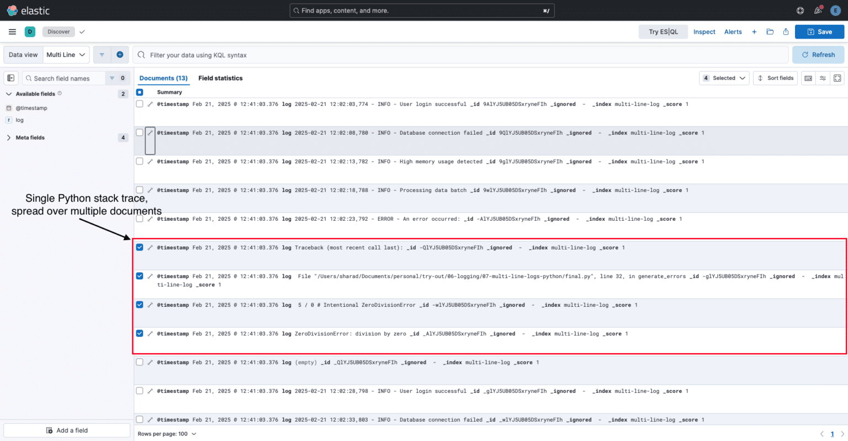Open the main navigation hamburger menu
The height and width of the screenshot is (441, 848).
12,31
